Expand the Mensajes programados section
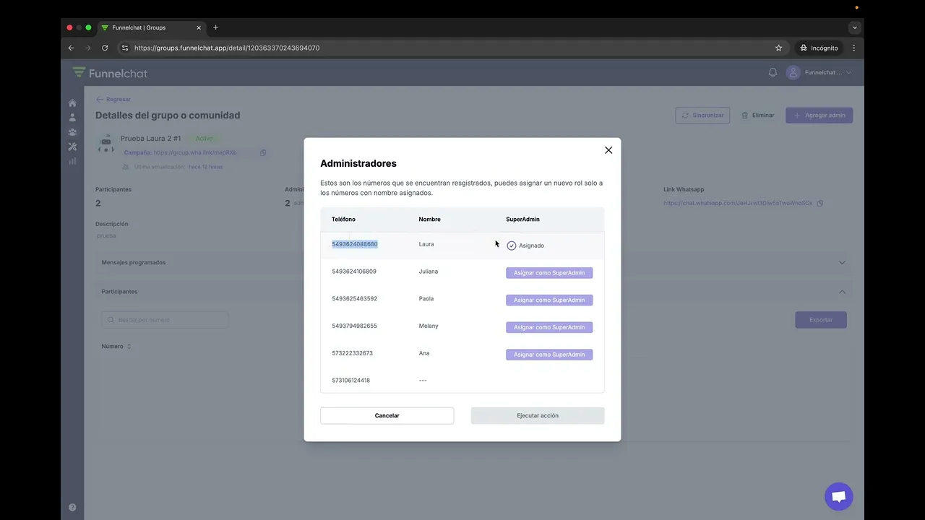The height and width of the screenshot is (520, 925). tap(842, 263)
